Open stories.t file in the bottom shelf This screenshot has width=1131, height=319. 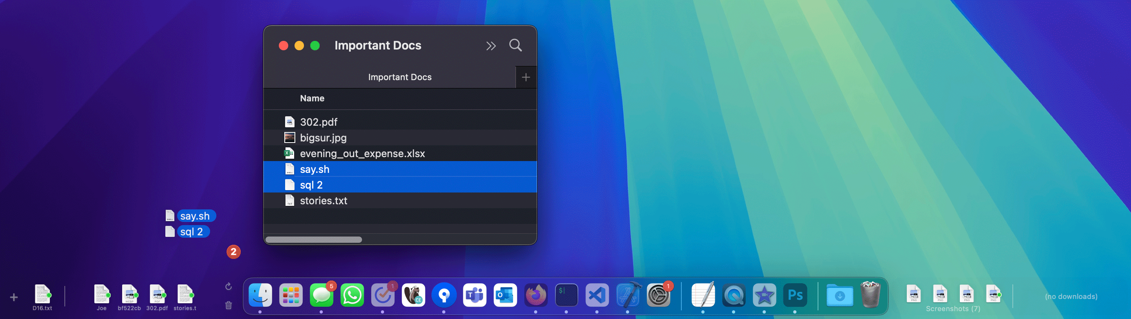click(185, 297)
